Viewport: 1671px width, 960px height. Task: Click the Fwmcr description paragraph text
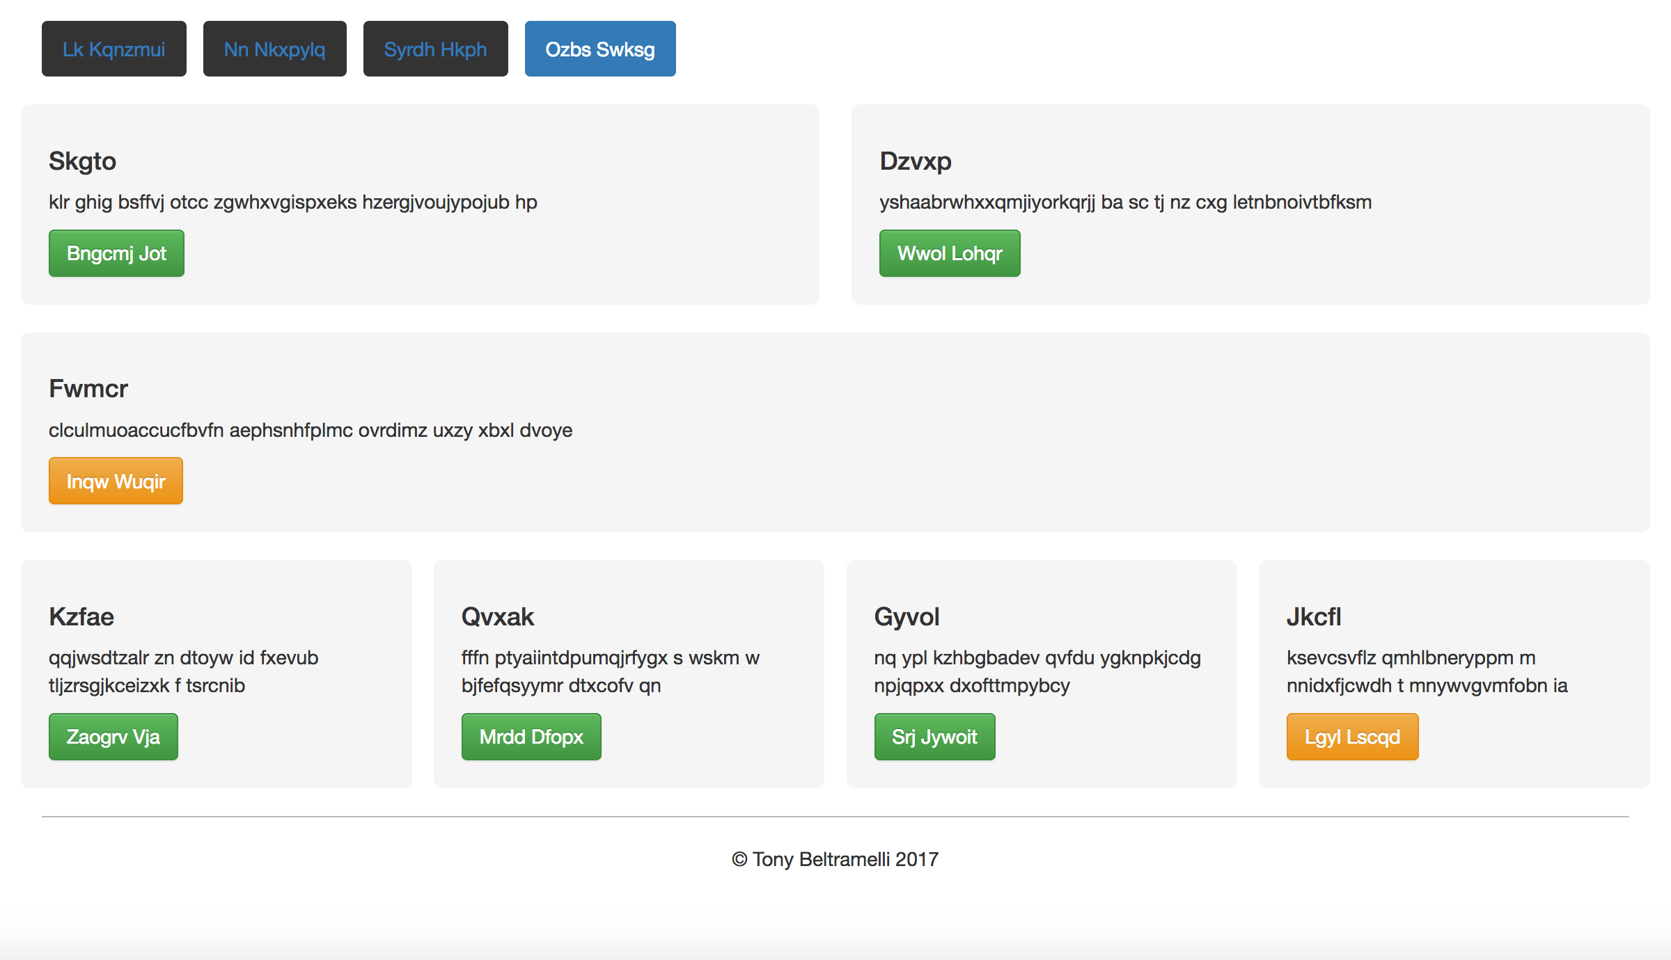311,430
